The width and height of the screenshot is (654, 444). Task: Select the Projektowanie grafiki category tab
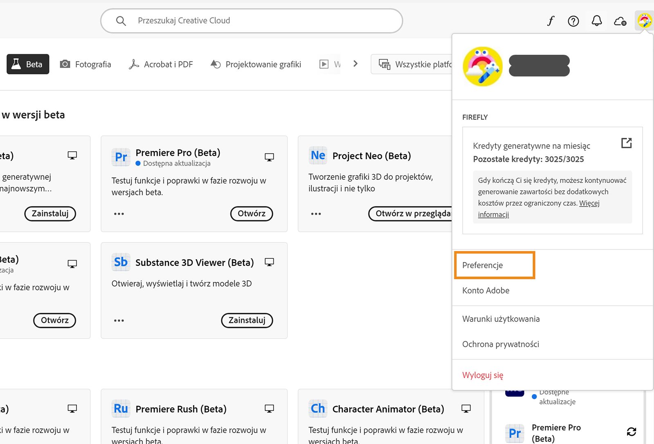tap(256, 64)
